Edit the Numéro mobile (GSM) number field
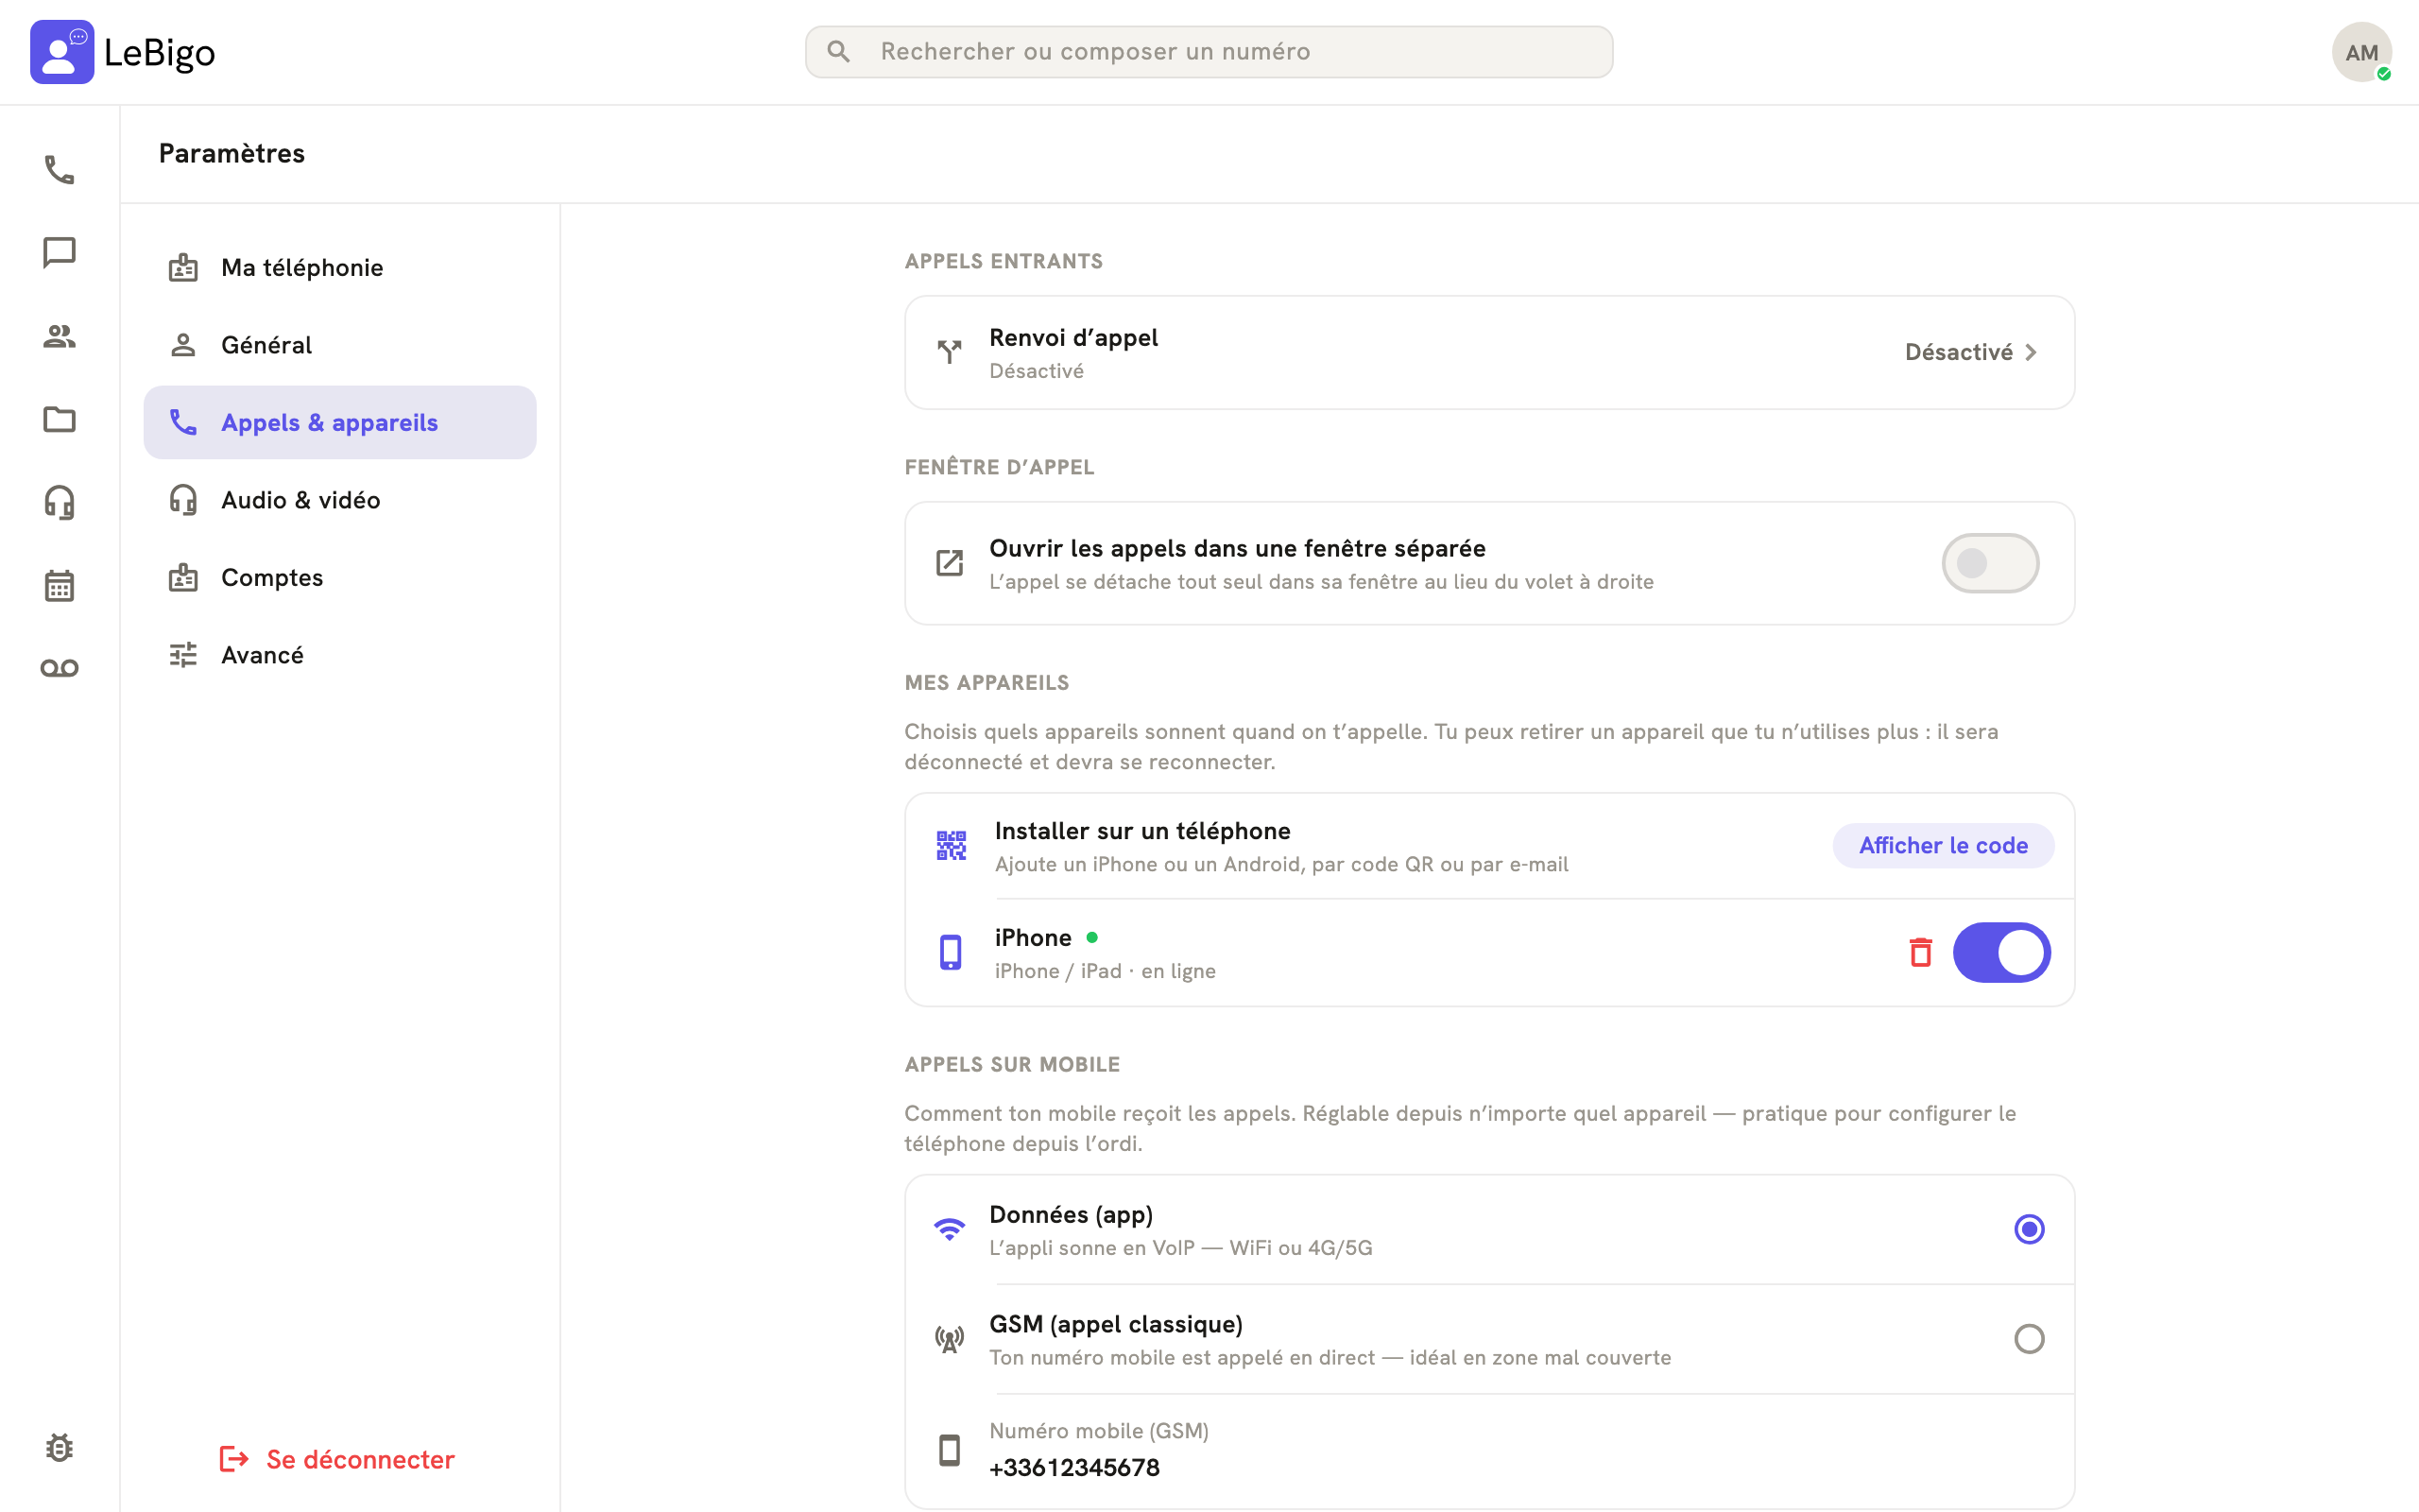This screenshot has width=2419, height=1512. click(x=1489, y=1451)
